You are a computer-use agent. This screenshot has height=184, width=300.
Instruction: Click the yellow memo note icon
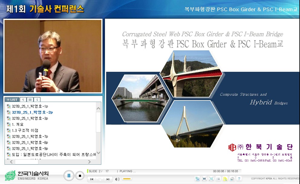(225, 179)
